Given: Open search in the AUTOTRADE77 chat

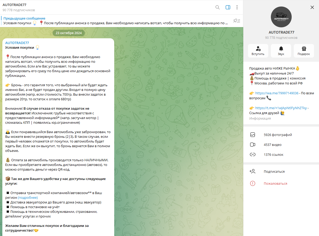Looking at the screenshot, I should point(218,7).
